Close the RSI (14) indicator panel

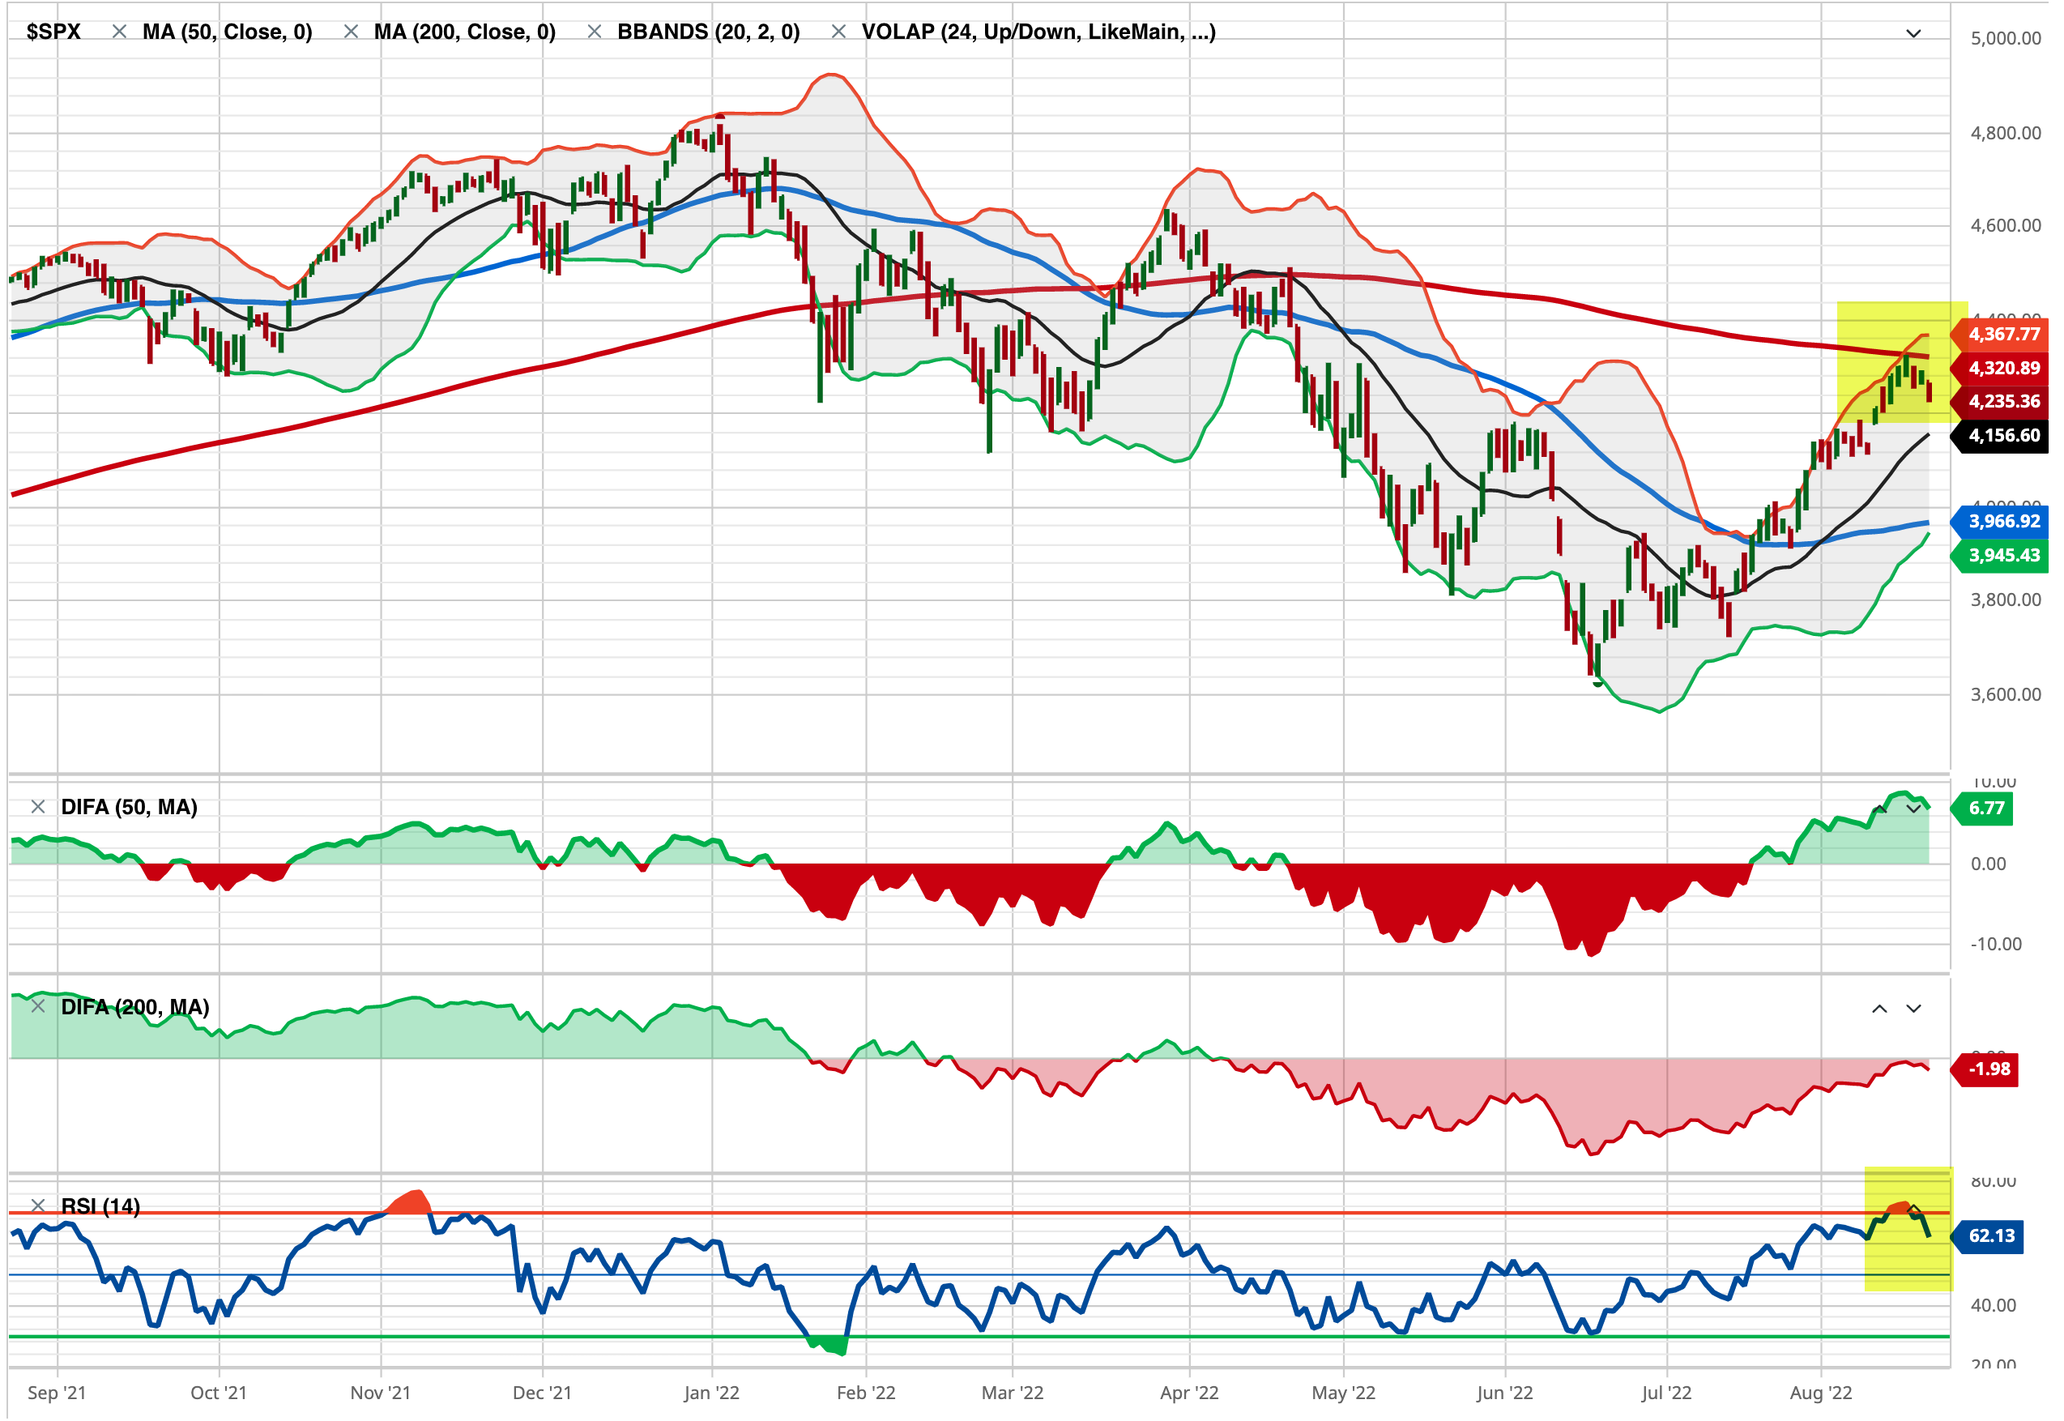[x=37, y=1206]
